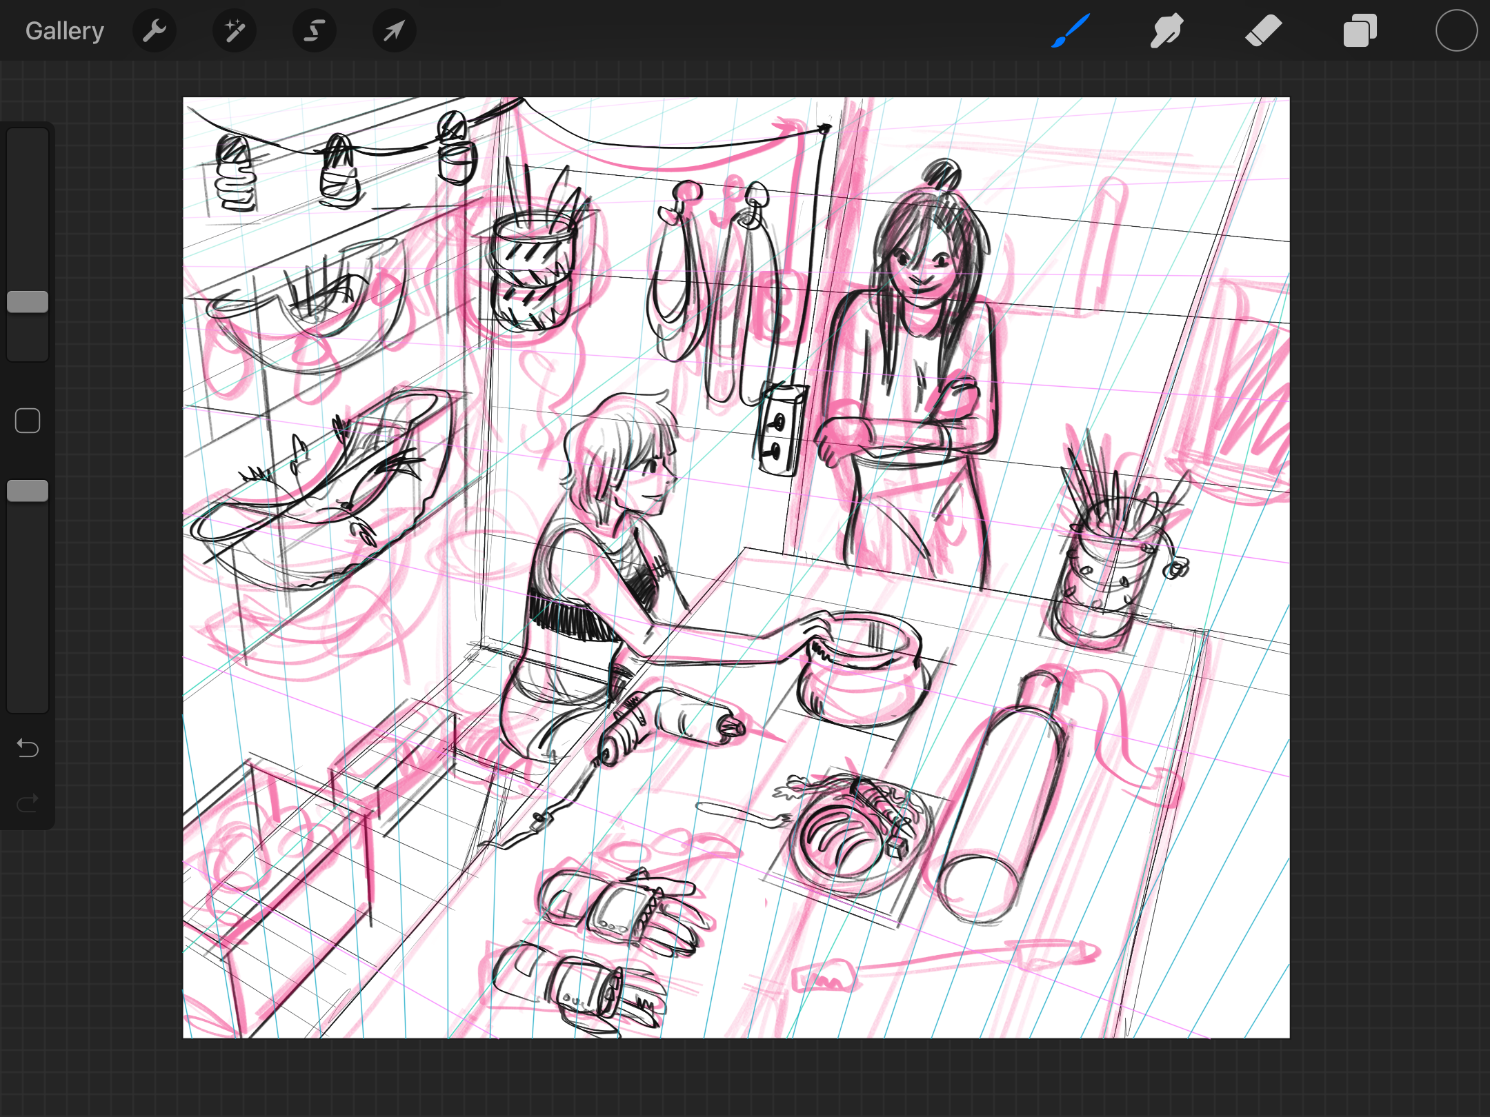Undo the last stroke
This screenshot has width=1490, height=1117.
point(28,748)
